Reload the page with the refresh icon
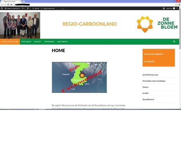 coord(8,5)
